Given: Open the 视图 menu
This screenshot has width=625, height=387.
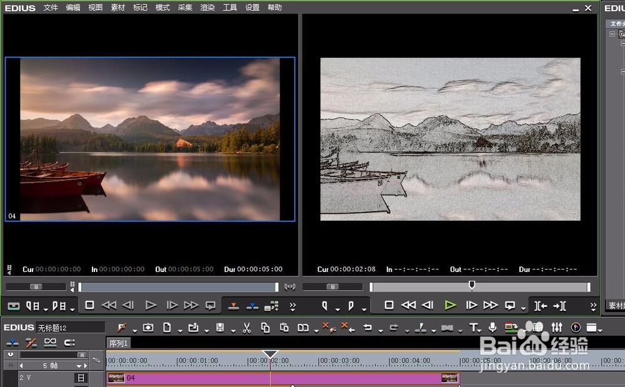Looking at the screenshot, I should point(95,8).
